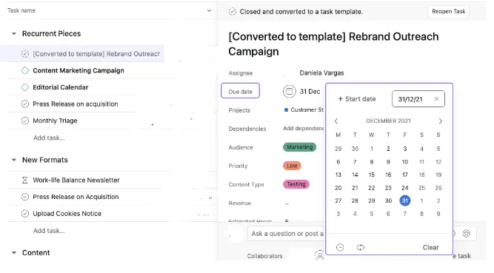Click assignee Daniela Vargas
Viewport: 494px width, 273px height.
click(321, 73)
